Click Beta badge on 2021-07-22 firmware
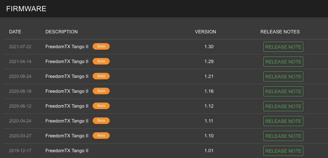Image resolution: width=328 pixels, height=158 pixels. [x=101, y=46]
